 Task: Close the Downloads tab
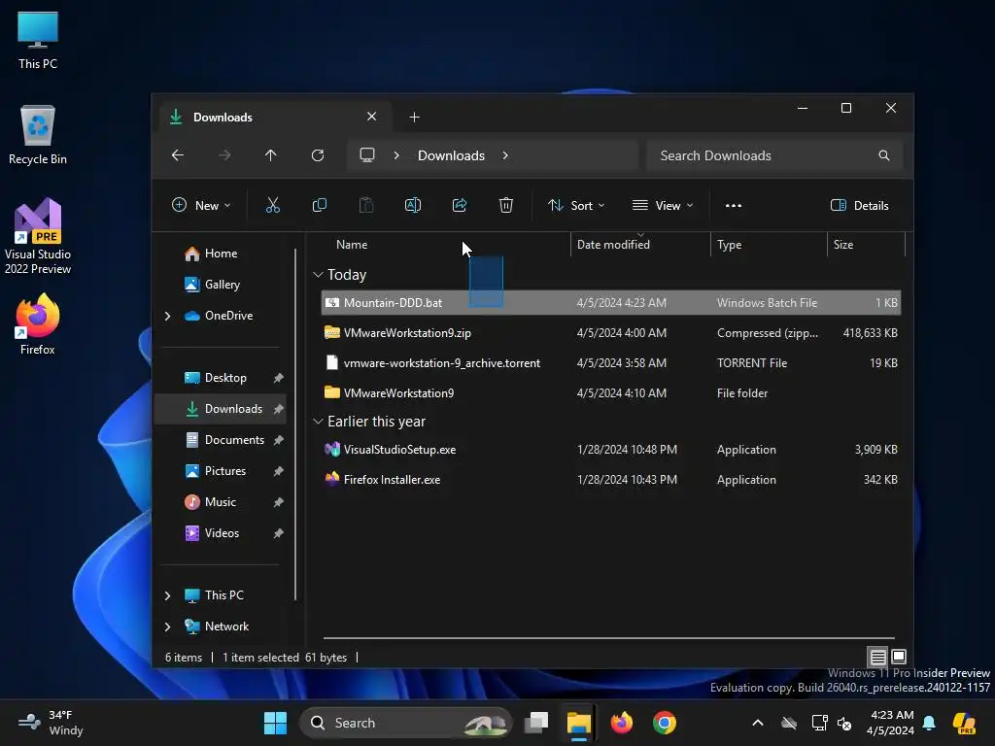pyautogui.click(x=372, y=117)
